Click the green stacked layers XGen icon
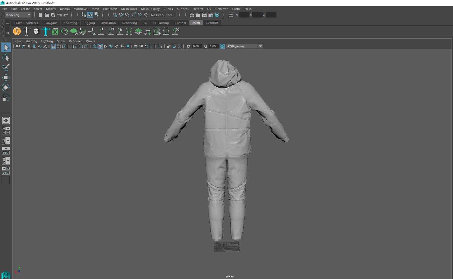The width and height of the screenshot is (453, 279). [x=138, y=31]
